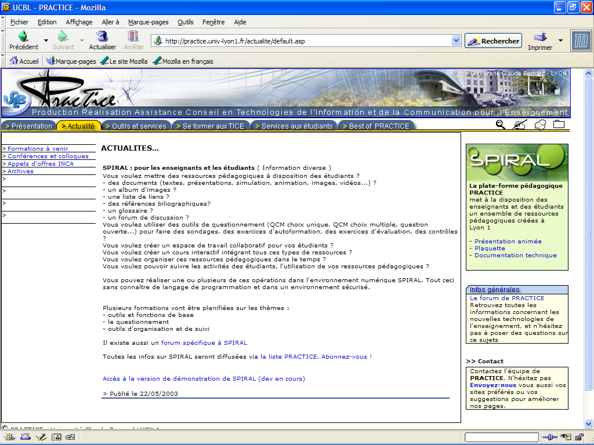
Task: Switch to the Actualité tab
Action: 78,126
